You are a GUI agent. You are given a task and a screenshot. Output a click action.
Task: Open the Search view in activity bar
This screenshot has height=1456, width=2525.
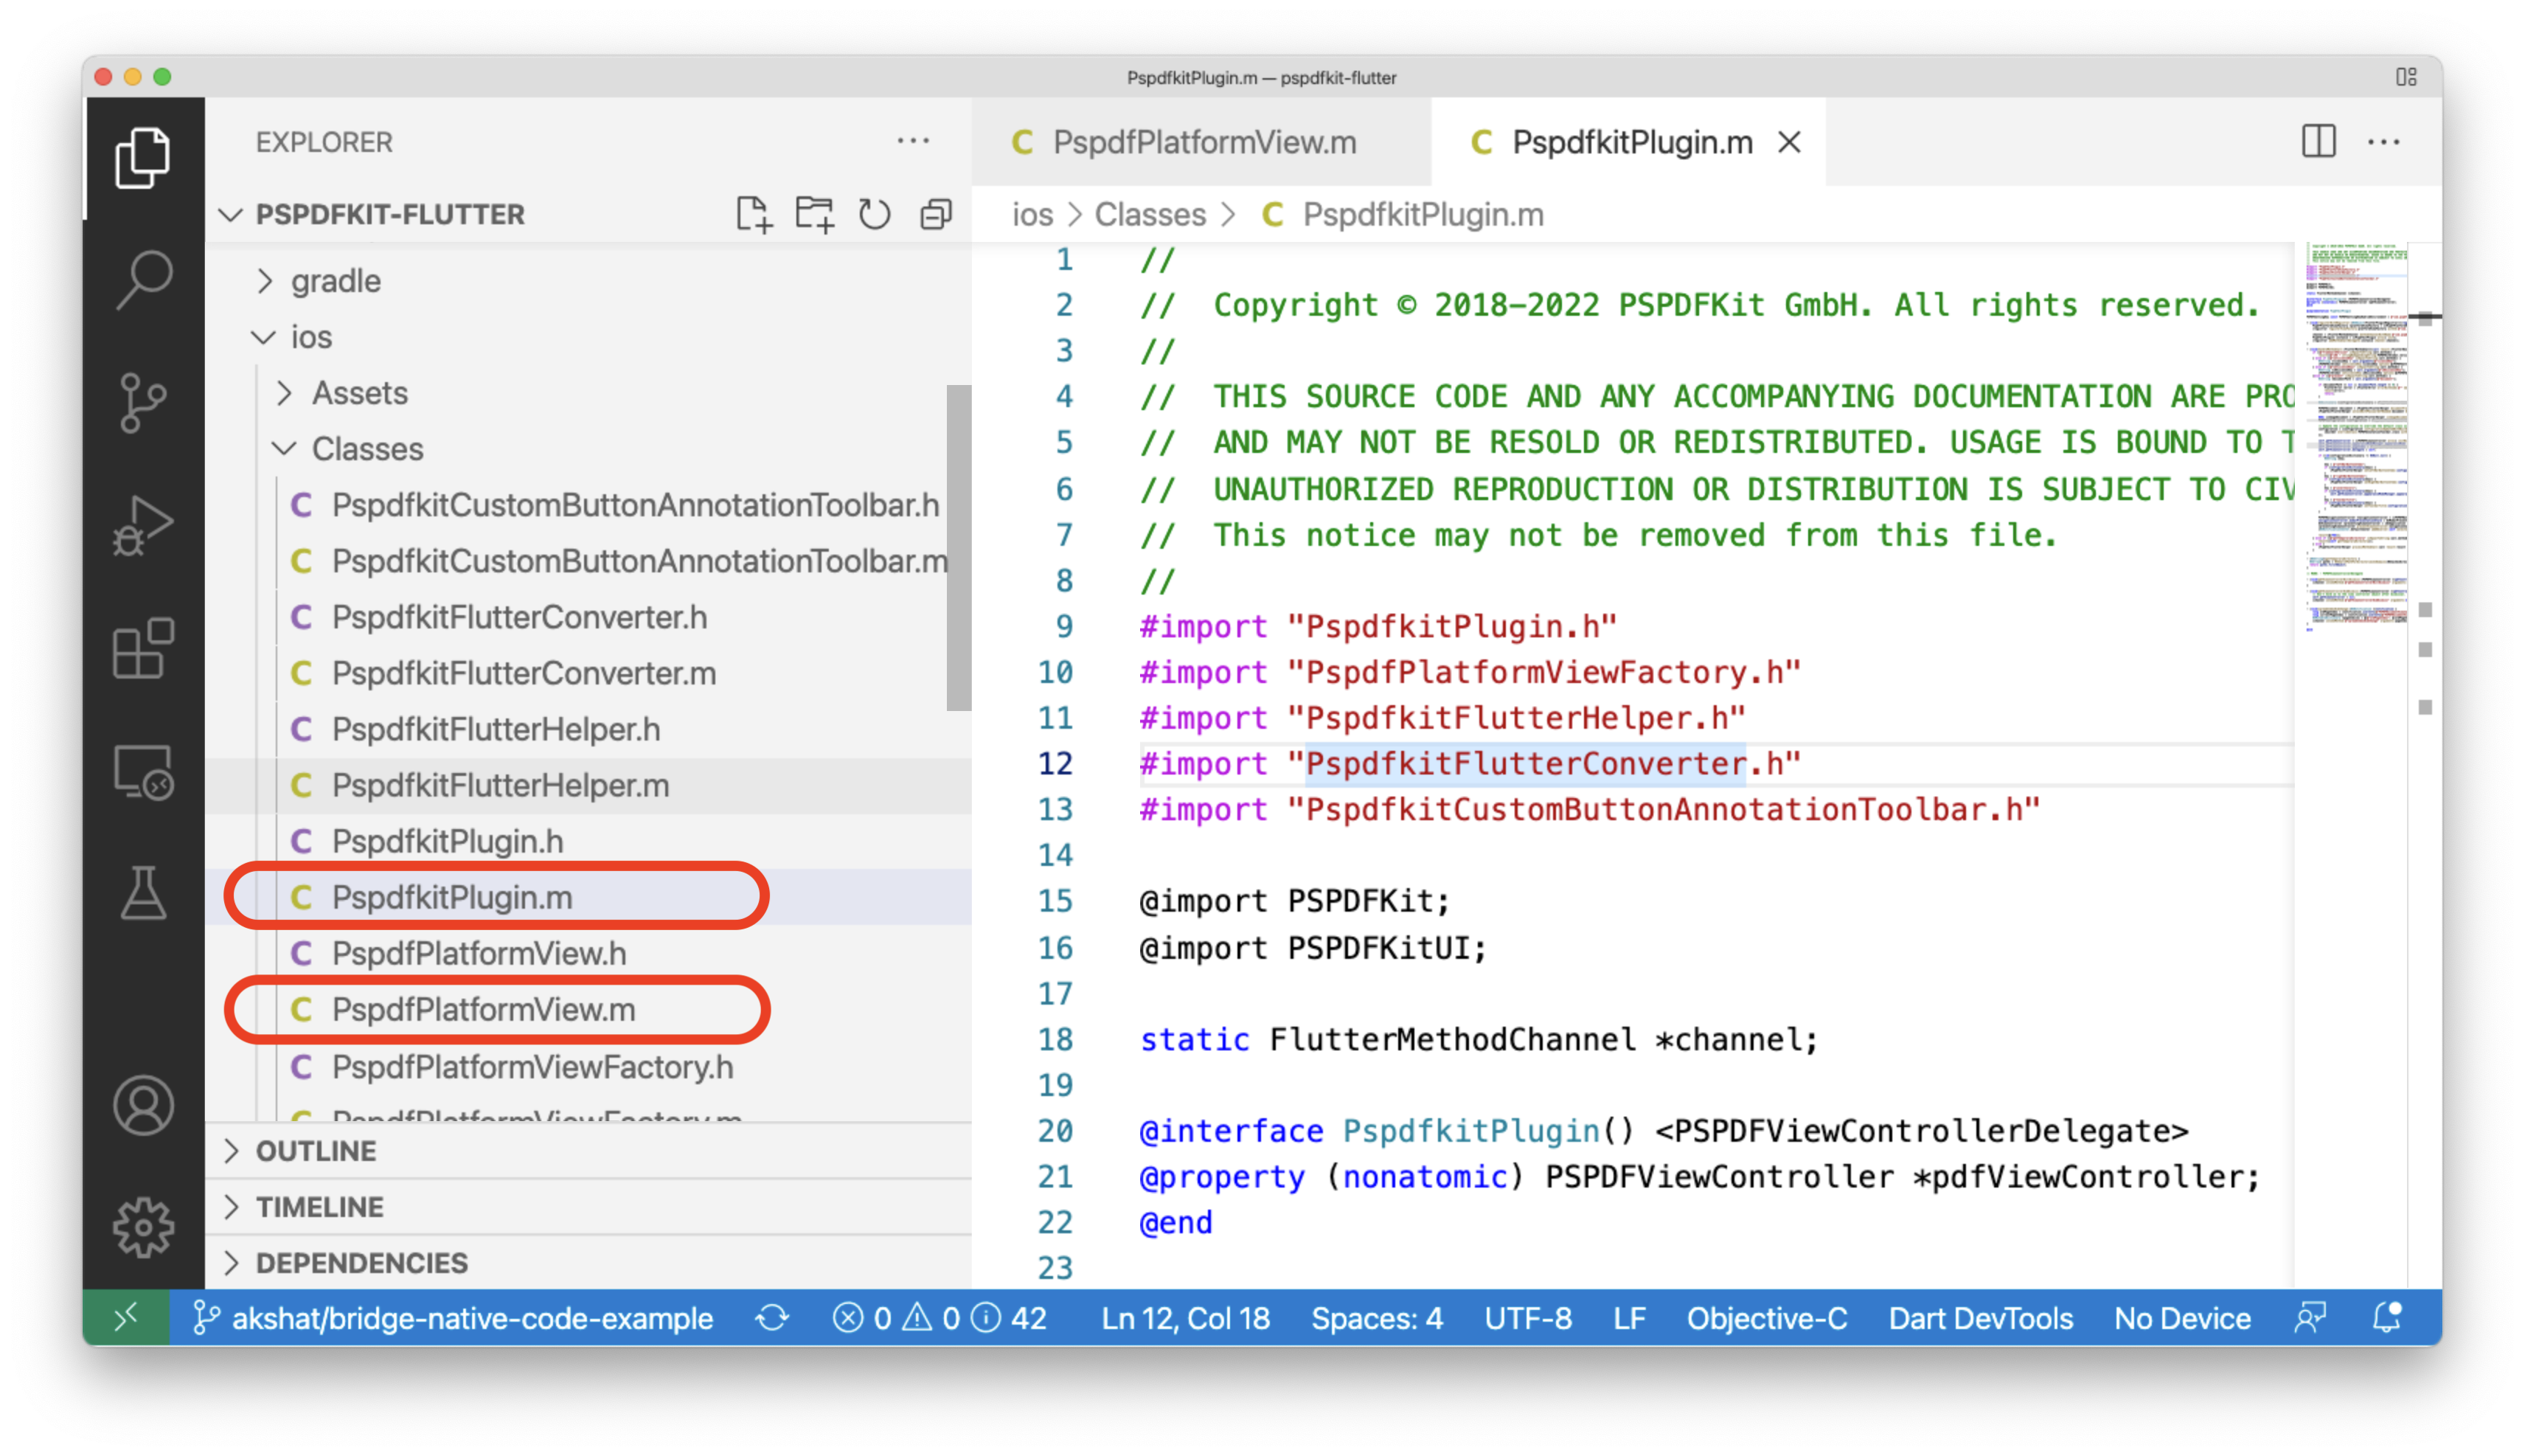[144, 277]
